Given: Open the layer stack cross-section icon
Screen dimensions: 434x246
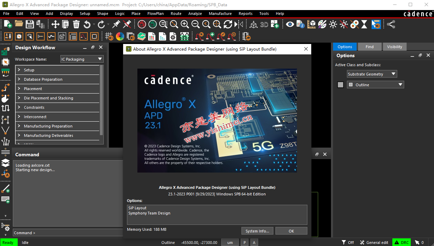Looking at the screenshot, I should pyautogui.click(x=141, y=36).
